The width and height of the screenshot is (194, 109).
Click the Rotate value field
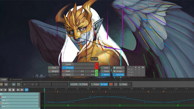click(x=85, y=64)
